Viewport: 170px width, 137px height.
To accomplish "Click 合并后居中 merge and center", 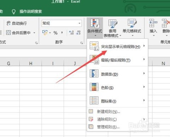I will point(18,33).
